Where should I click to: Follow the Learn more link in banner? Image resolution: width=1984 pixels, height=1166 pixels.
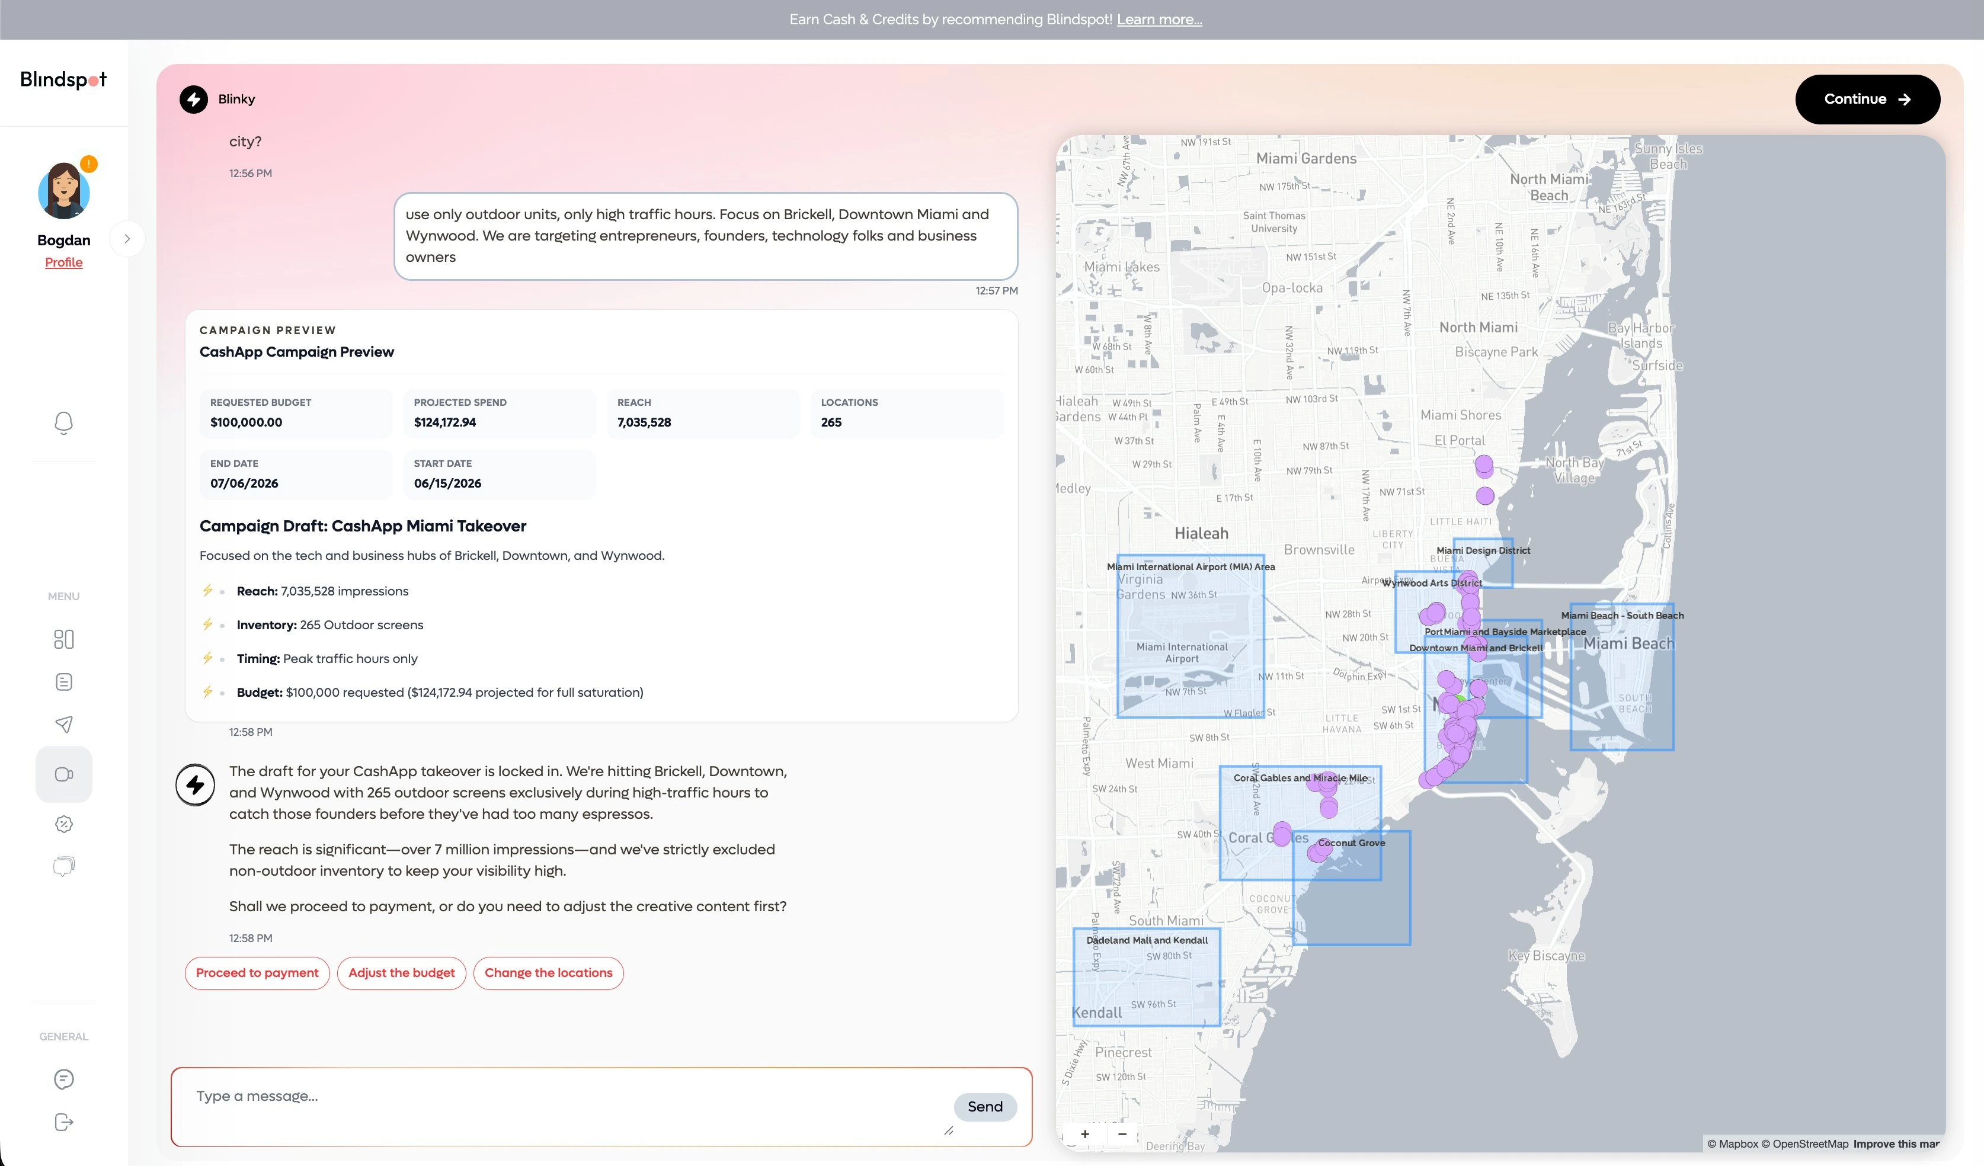1159,20
